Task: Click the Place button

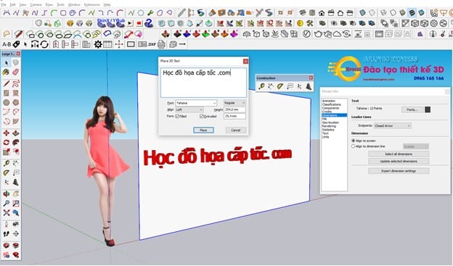Action: pos(203,130)
